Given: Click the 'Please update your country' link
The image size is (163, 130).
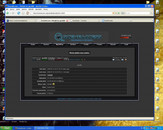Looking at the screenshot, I should pos(79,53).
